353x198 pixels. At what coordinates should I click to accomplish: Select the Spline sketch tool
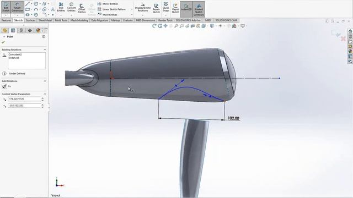click(x=44, y=4)
